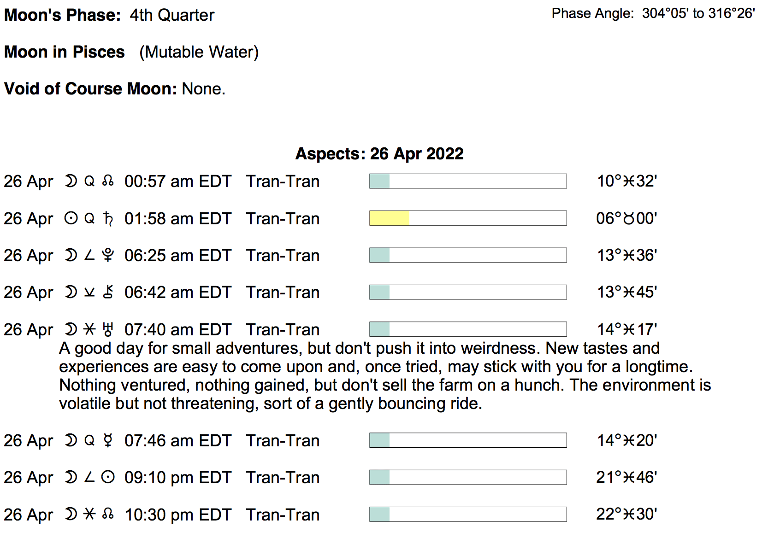Click the Pluto glyph in the 06:25 am row

(108, 255)
